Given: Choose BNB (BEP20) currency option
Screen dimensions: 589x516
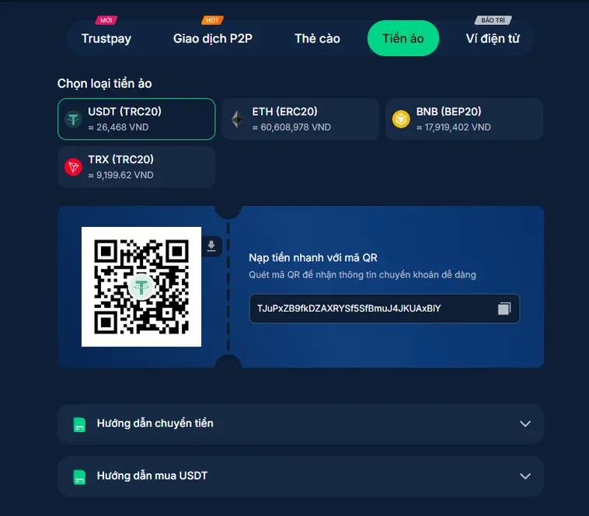Looking at the screenshot, I should click(x=465, y=119).
